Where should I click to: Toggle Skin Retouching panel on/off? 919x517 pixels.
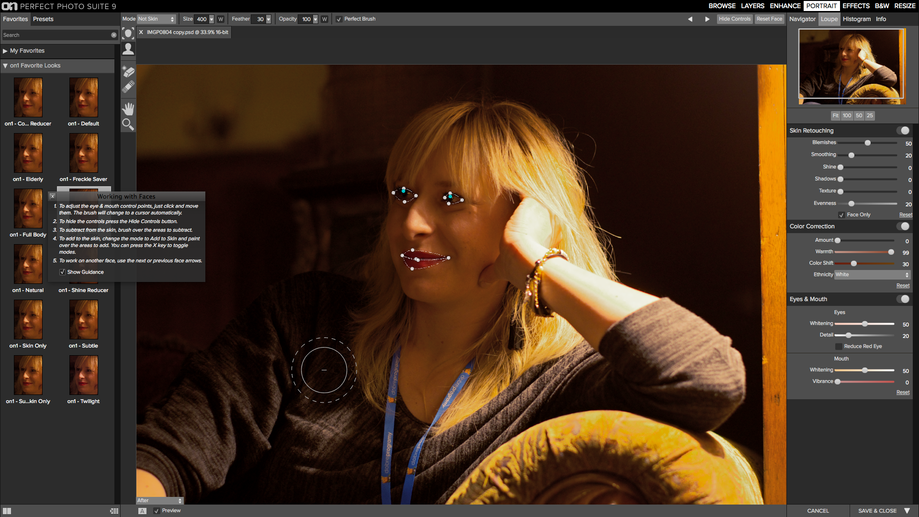[x=903, y=131]
